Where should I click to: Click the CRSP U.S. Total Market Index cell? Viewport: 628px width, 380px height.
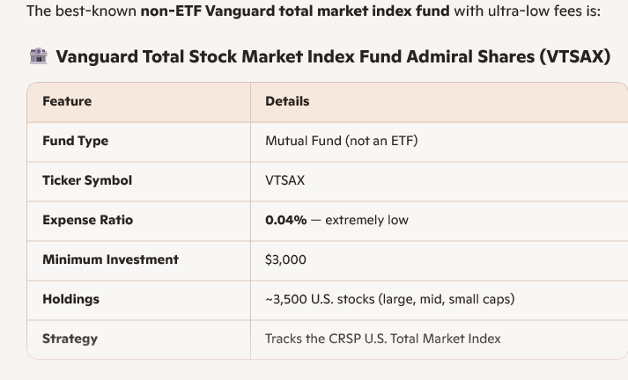click(x=382, y=339)
